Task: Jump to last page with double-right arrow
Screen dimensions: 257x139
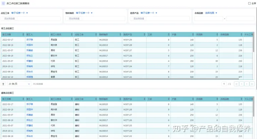Action: tap(252, 84)
